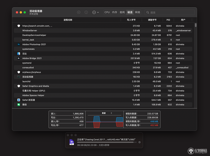210x156 pixels.
Task: Click the 7.07 GB read bytes cell
Action: coord(157,58)
